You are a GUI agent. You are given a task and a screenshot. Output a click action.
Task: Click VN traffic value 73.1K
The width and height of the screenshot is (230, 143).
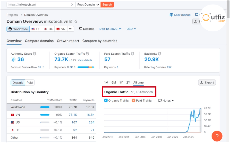click(x=73, y=115)
